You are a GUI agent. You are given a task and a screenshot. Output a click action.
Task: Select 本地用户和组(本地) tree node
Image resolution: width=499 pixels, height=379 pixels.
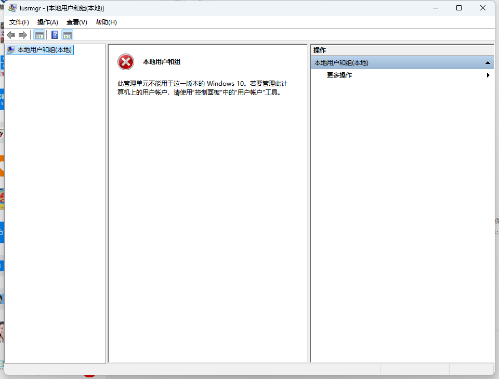click(40, 49)
